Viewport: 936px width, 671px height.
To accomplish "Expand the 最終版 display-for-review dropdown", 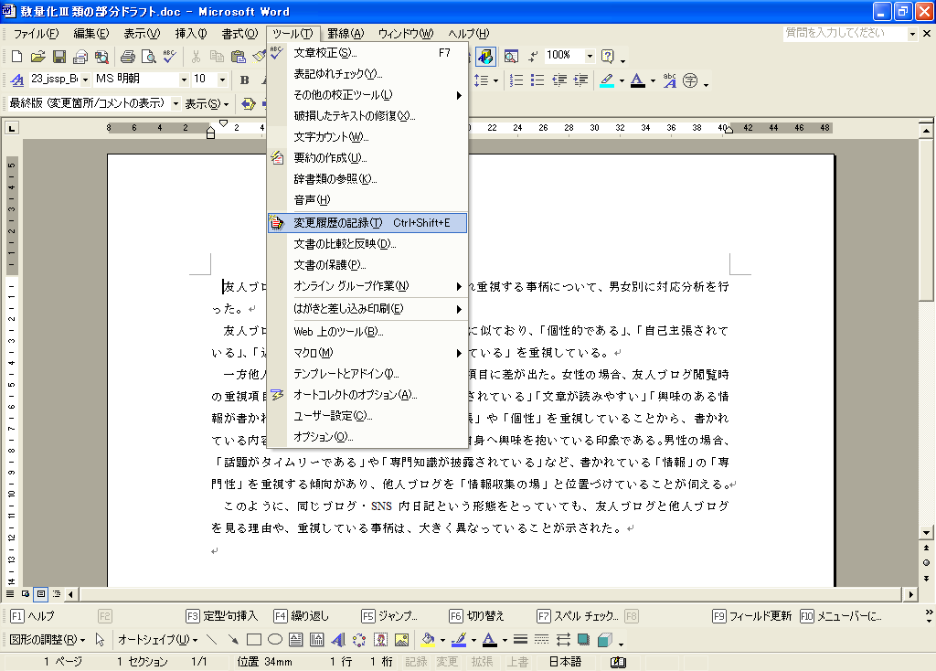I will [x=175, y=104].
